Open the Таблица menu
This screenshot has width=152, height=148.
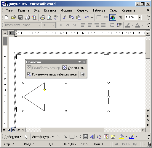(x=99, y=10)
